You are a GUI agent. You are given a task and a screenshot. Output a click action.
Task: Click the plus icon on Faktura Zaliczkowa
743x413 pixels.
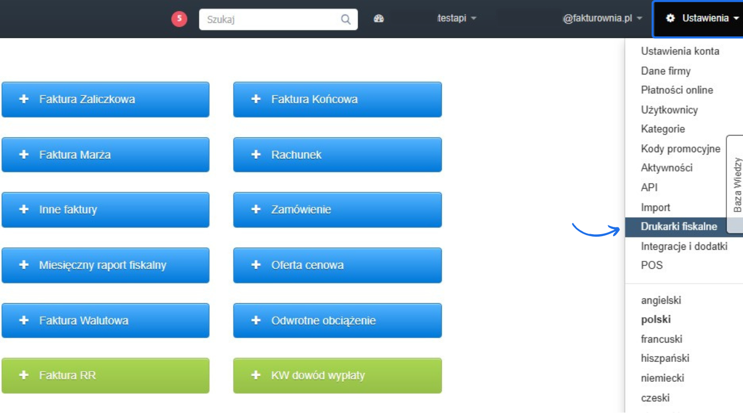coord(23,99)
